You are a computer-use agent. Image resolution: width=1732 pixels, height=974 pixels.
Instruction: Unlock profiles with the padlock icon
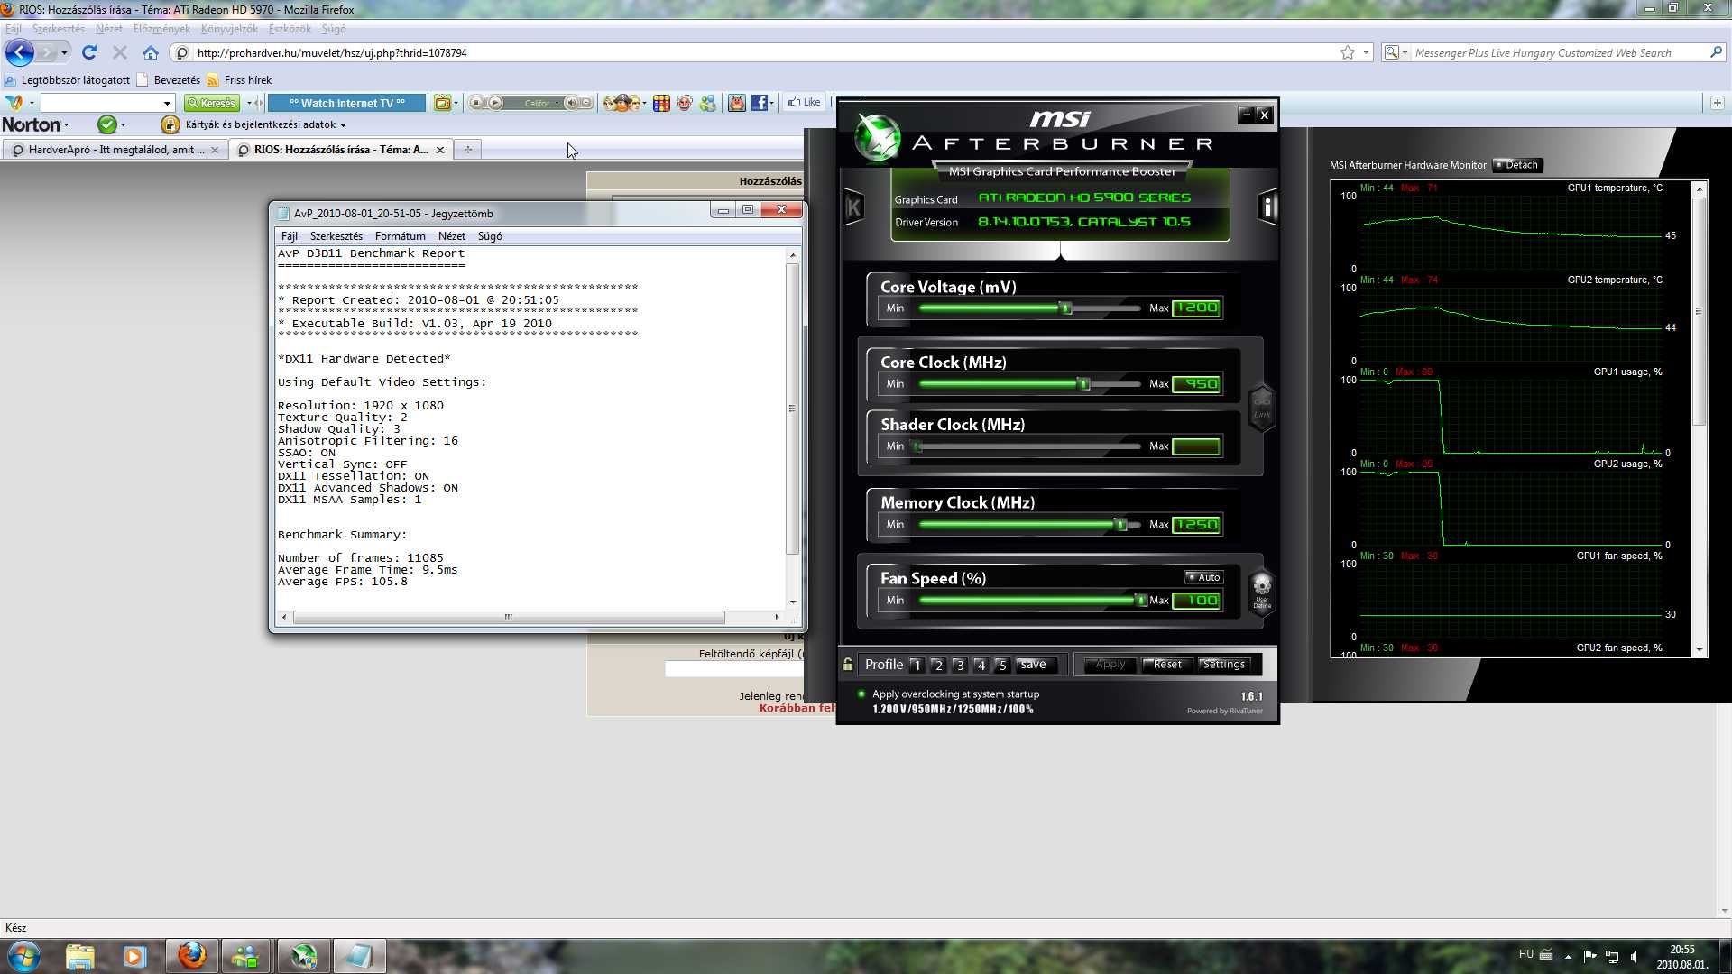tap(848, 665)
